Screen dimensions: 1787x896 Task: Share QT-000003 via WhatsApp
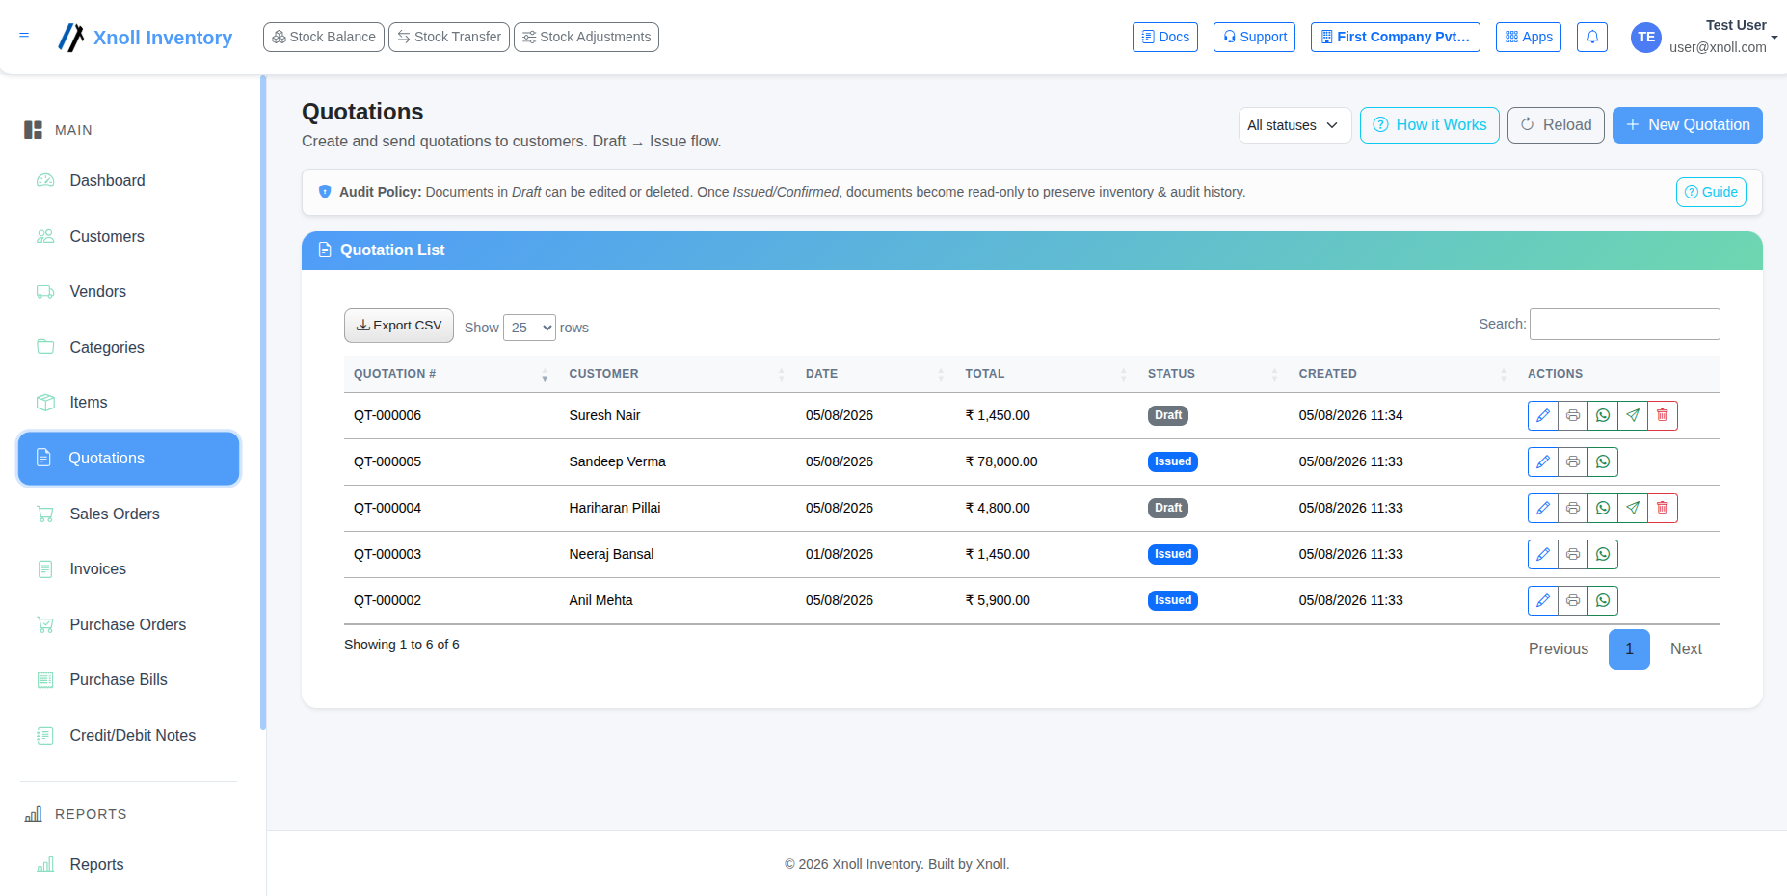click(1603, 554)
